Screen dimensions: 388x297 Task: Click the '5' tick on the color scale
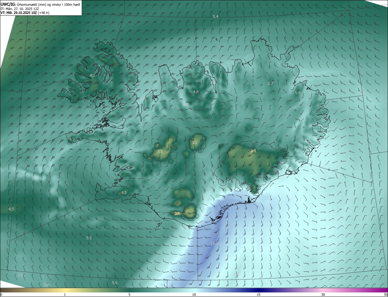tap(129, 295)
